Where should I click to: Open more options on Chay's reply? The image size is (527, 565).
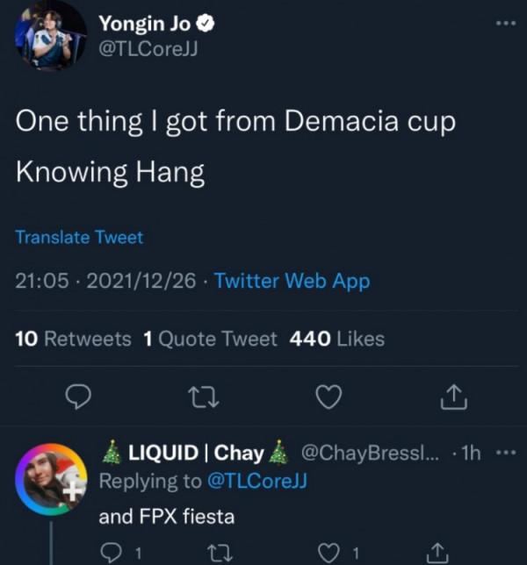(505, 453)
